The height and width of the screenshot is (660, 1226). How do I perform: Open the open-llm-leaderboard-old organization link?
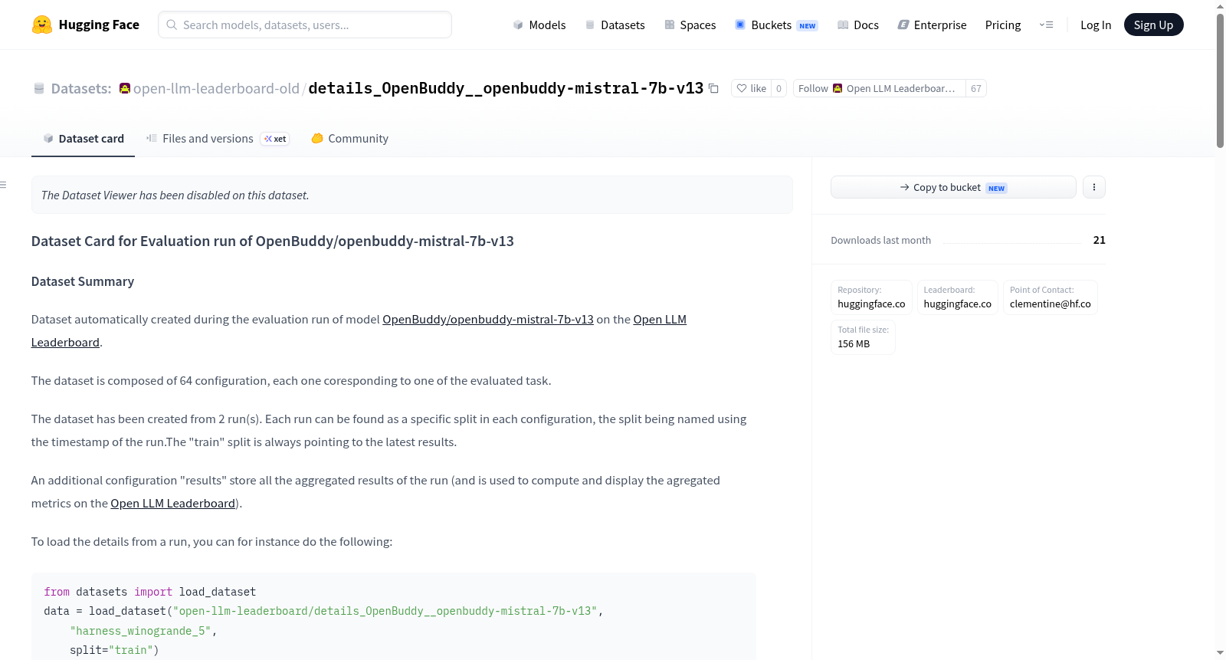pyautogui.click(x=216, y=88)
